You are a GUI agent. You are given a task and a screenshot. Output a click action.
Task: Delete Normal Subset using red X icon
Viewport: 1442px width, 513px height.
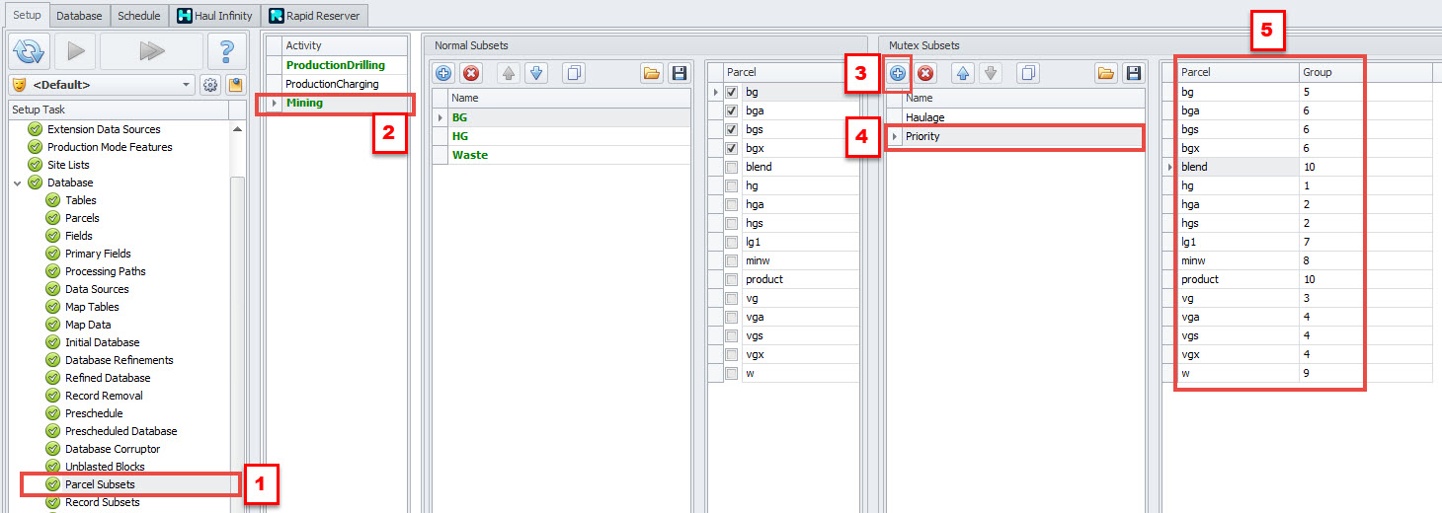471,73
